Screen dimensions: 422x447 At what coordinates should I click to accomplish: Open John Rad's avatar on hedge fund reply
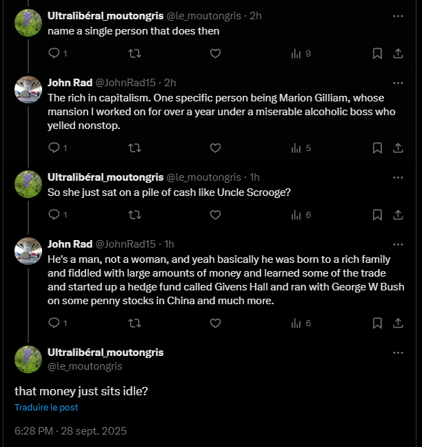28,251
